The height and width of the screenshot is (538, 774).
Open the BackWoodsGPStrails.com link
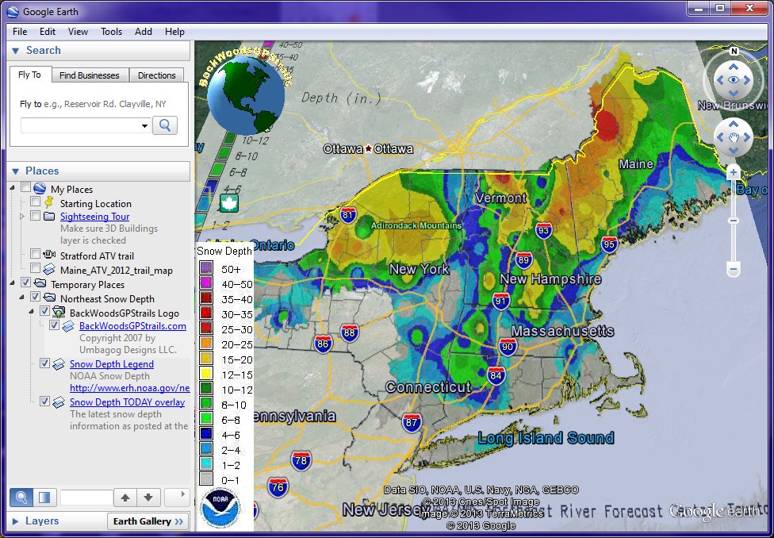pos(132,326)
